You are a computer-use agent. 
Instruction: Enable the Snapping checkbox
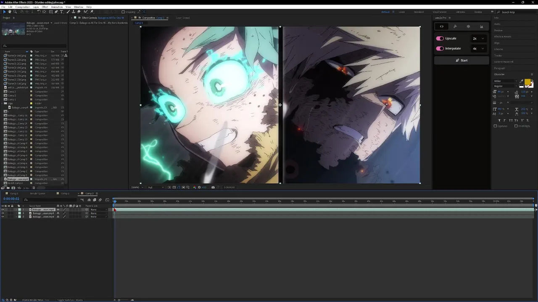point(123,12)
